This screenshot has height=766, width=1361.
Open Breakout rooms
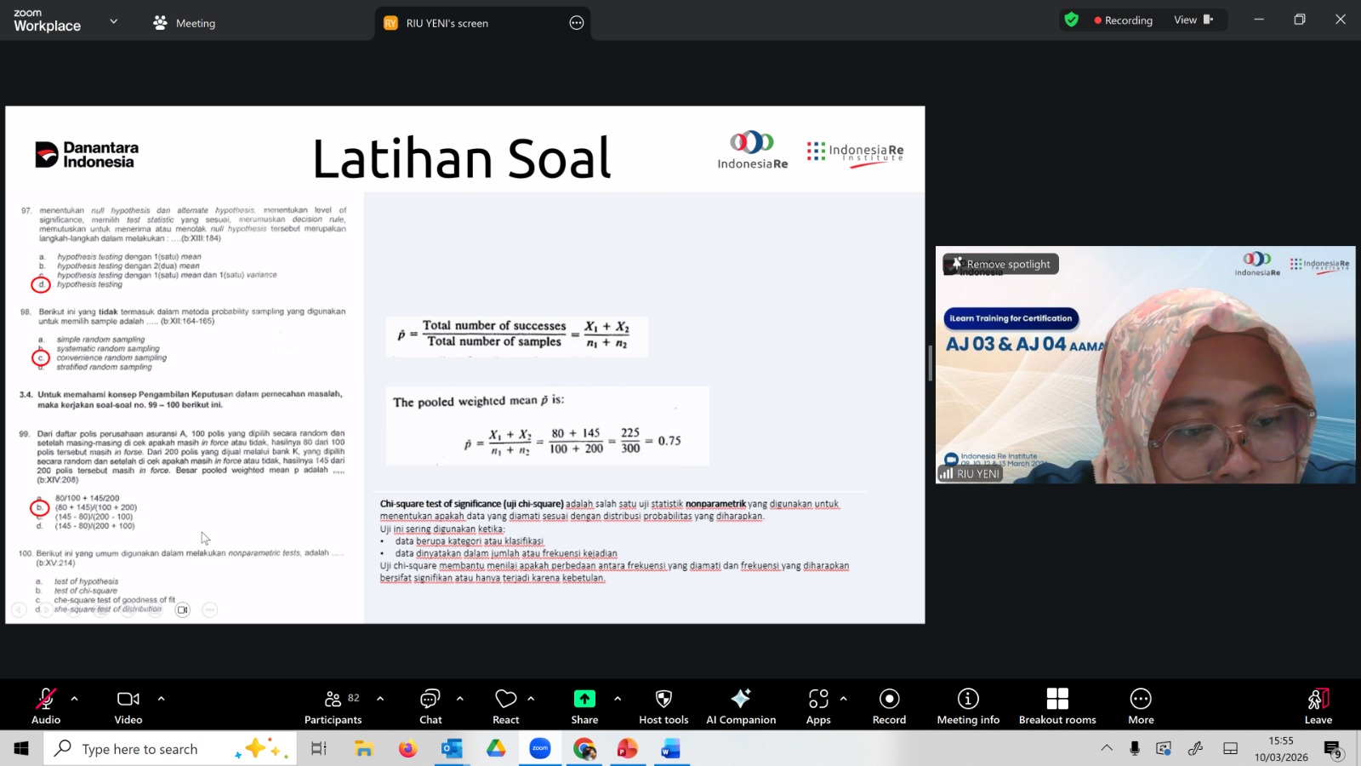pyautogui.click(x=1056, y=706)
